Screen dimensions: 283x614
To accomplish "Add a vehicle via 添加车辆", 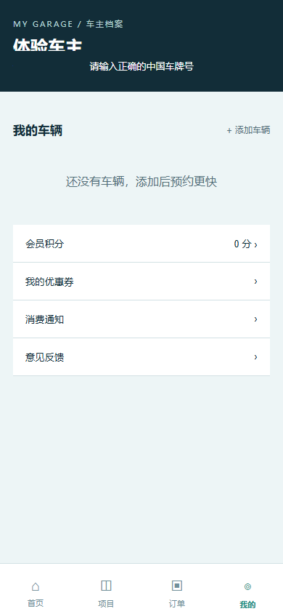I will (x=248, y=130).
